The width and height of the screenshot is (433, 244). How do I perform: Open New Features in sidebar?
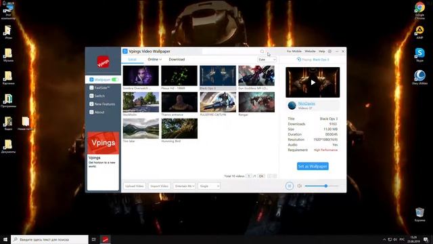tap(103, 104)
